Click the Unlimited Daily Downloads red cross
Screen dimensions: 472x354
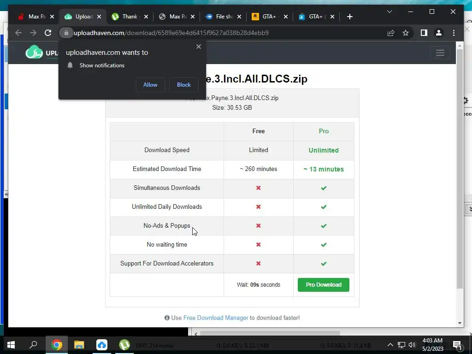point(258,207)
